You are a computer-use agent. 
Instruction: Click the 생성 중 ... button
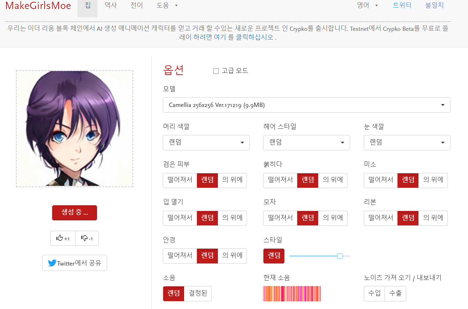coord(74,213)
